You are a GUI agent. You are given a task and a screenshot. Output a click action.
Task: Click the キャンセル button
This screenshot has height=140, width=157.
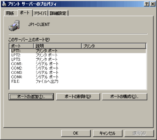click(108, 133)
